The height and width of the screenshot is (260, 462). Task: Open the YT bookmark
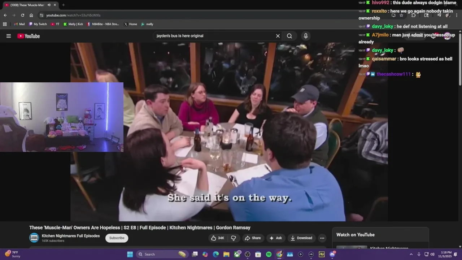click(x=55, y=24)
